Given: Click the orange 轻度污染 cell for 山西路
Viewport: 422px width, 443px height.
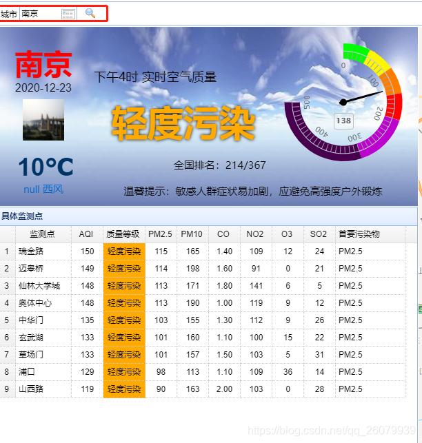Looking at the screenshot, I should 124,389.
